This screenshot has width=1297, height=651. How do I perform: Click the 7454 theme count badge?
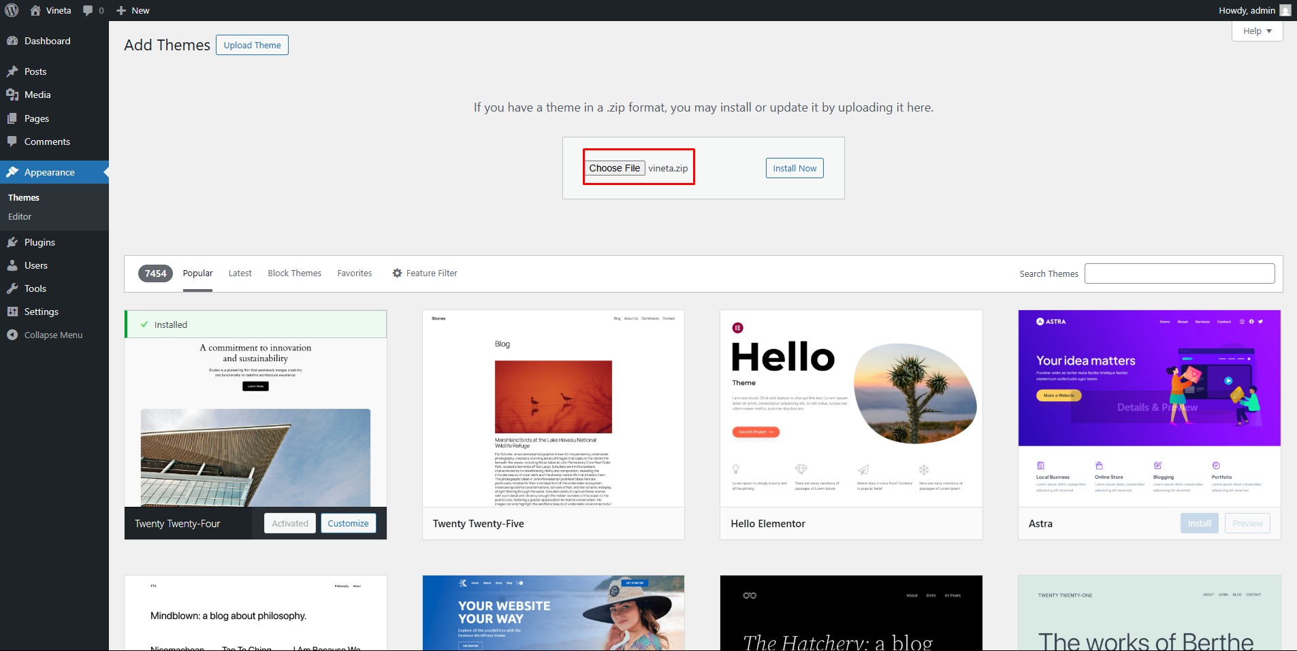point(155,273)
